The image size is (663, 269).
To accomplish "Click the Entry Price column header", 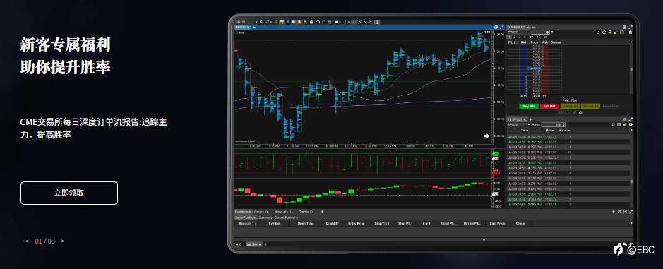I will 356,223.
